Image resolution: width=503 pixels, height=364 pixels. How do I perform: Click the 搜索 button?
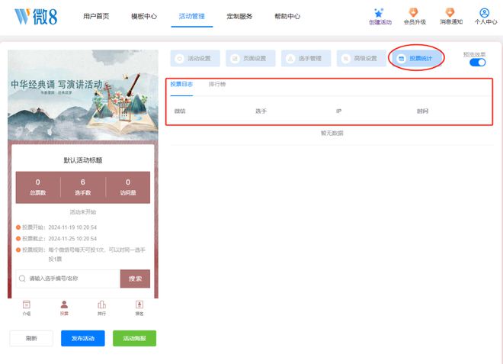point(135,279)
